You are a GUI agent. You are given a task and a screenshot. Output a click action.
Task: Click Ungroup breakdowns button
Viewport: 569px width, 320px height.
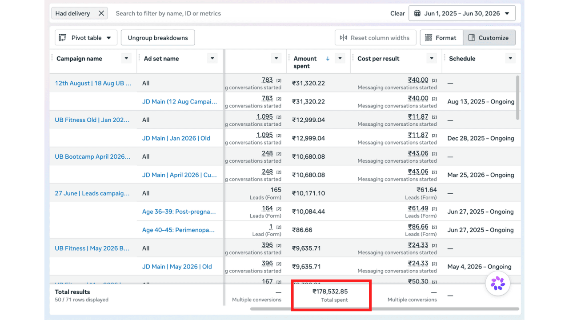158,38
